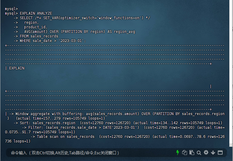Click the 'product_id,' line

(x=36, y=27)
